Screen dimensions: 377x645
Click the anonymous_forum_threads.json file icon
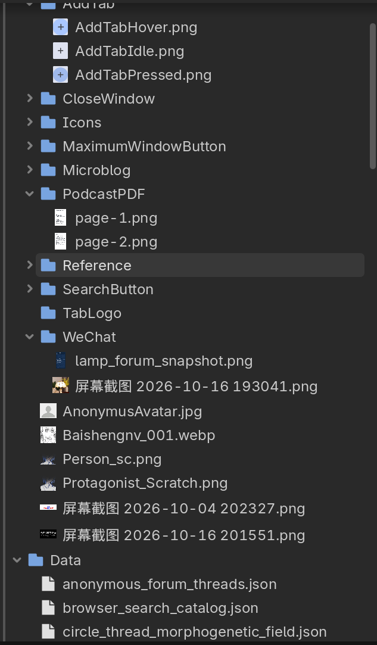(48, 584)
